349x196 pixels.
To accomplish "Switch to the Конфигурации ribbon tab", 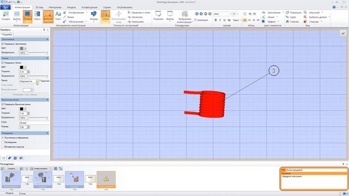I will 89,7.
